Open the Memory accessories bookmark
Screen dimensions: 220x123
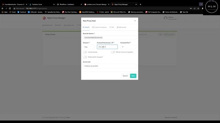click(x=136, y=12)
